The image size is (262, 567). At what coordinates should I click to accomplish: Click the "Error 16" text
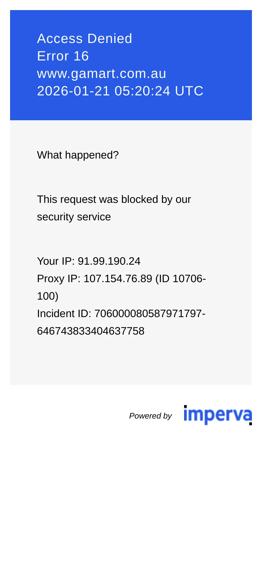pyautogui.click(x=63, y=56)
